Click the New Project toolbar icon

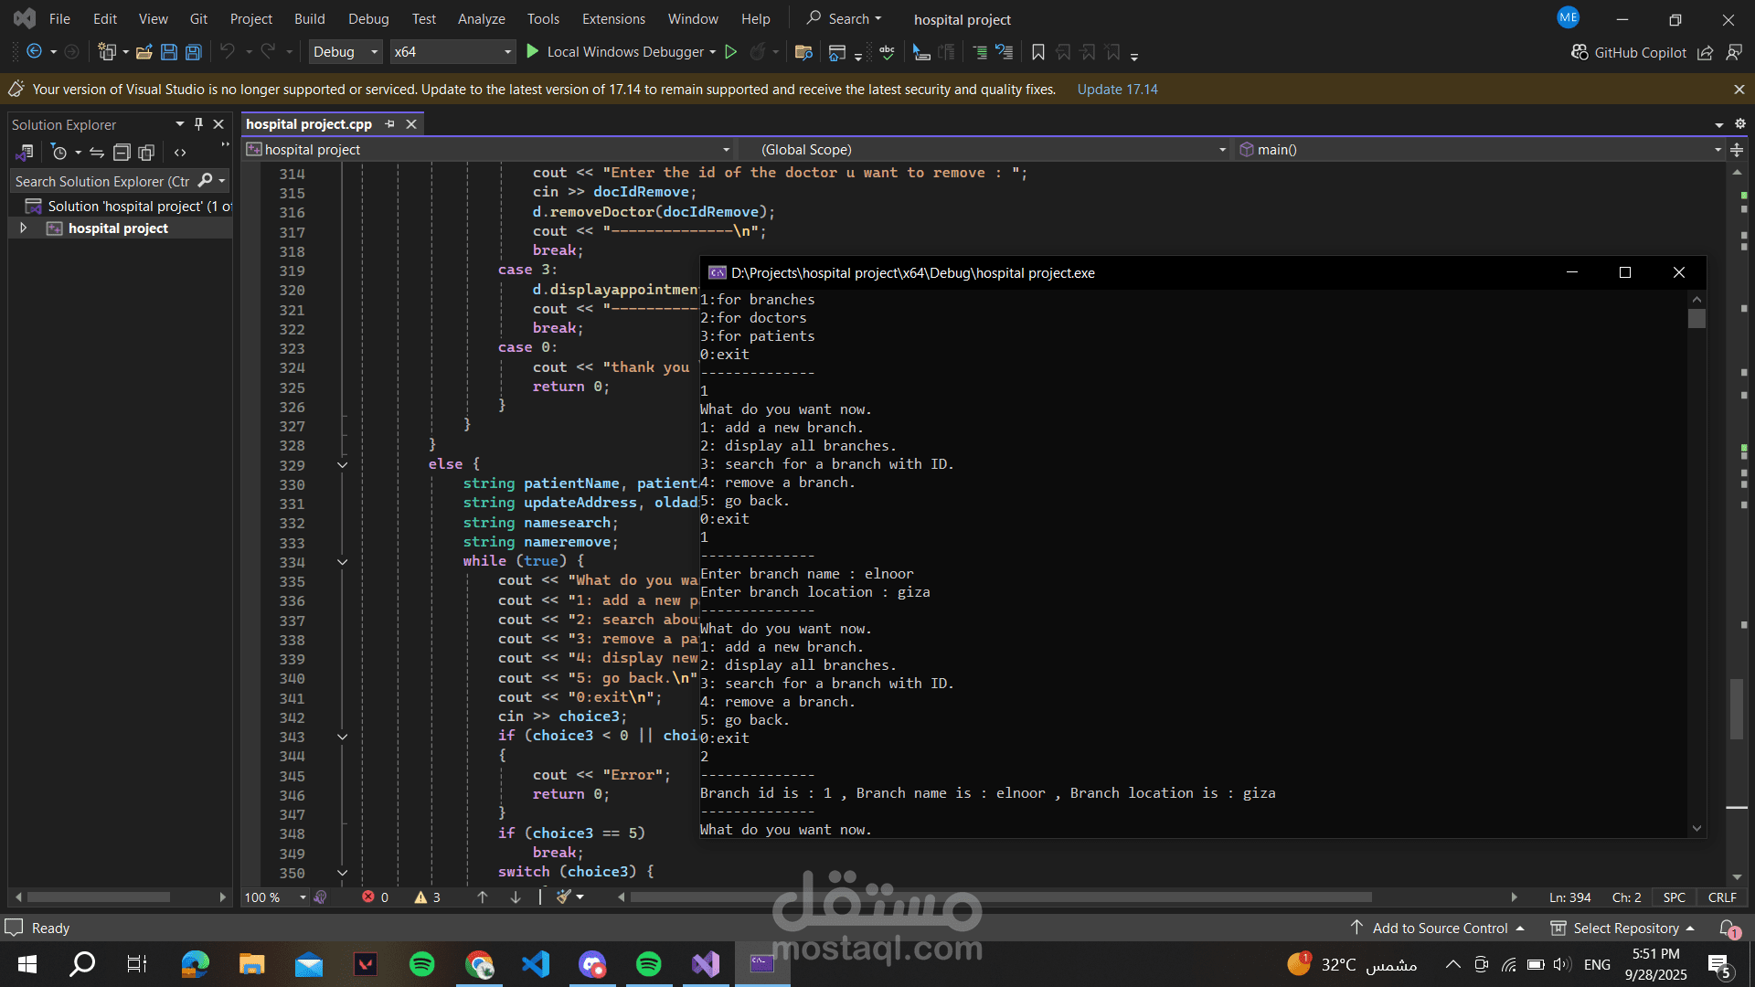click(107, 52)
